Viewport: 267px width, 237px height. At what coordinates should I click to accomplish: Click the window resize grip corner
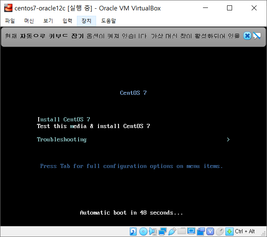263,234
